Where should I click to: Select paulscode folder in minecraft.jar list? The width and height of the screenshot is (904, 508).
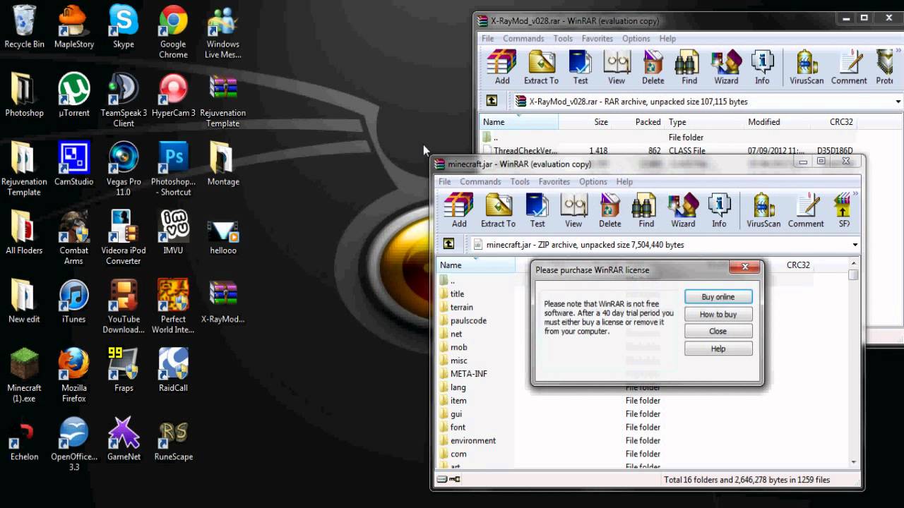463,320
